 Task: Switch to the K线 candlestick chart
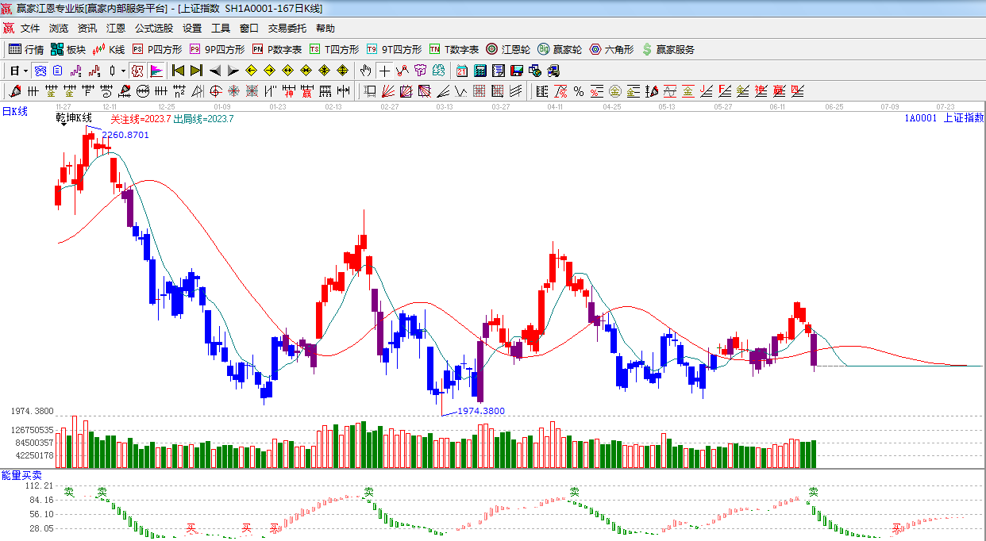pos(109,49)
